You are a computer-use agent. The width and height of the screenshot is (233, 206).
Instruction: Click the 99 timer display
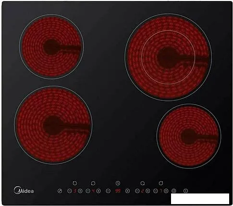click(118, 191)
